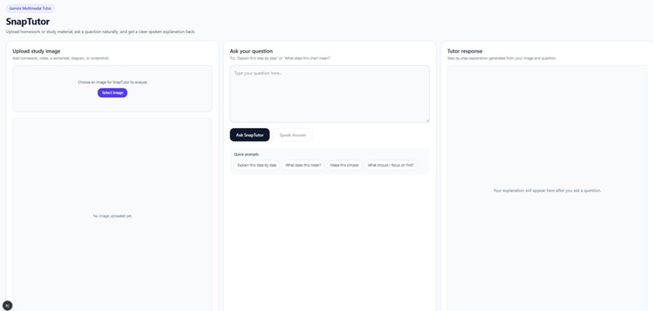Click 'Choose an image for SnapTutor to analyze' text
The image size is (653, 311).
tap(113, 83)
